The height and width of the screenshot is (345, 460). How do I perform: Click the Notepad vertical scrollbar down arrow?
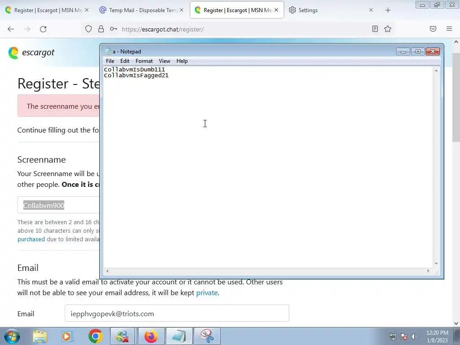click(436, 263)
